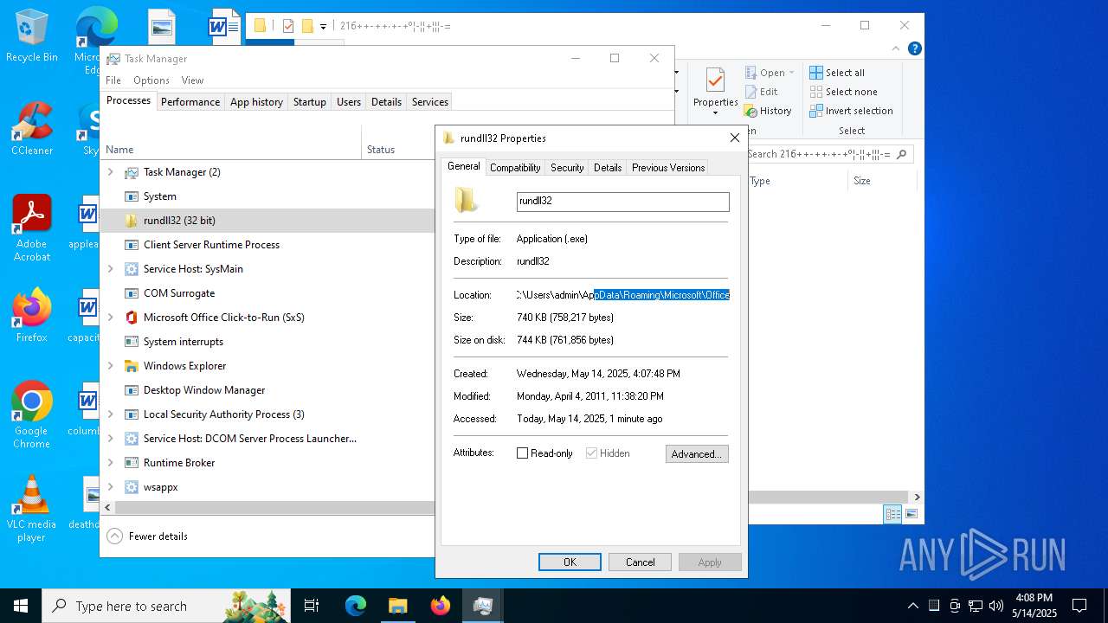Open Task Manager File menu

tap(113, 80)
